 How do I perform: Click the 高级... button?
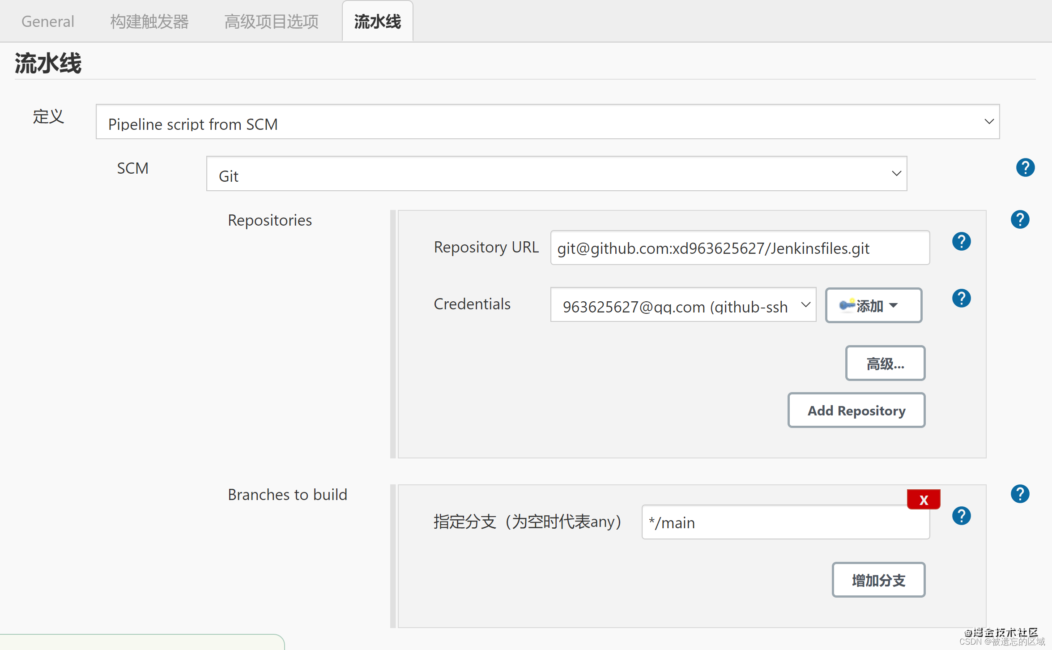point(885,363)
